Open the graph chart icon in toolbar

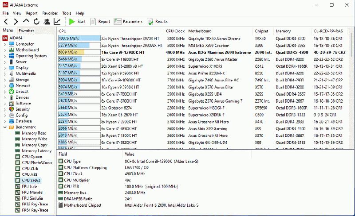coord(57,21)
